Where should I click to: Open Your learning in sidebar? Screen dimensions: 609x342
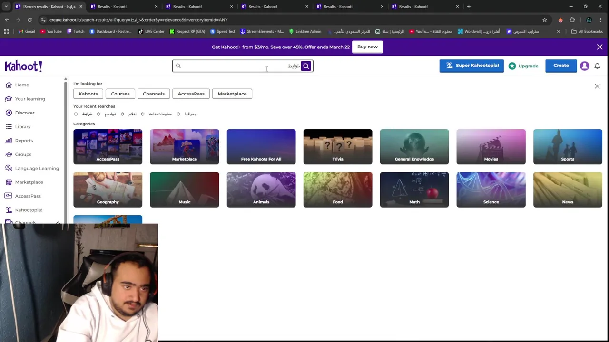[x=25, y=99]
